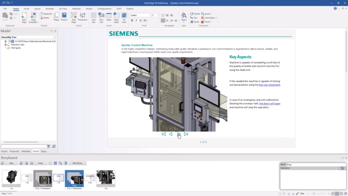The height and width of the screenshot is (196, 348).
Task: Toggle Italic formatting
Action: [136, 20]
